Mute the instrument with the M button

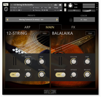(65, 10)
